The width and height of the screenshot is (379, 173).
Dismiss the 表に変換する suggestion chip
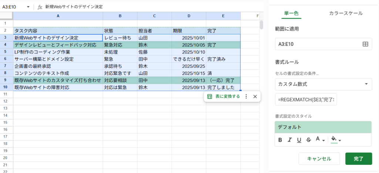(255, 97)
